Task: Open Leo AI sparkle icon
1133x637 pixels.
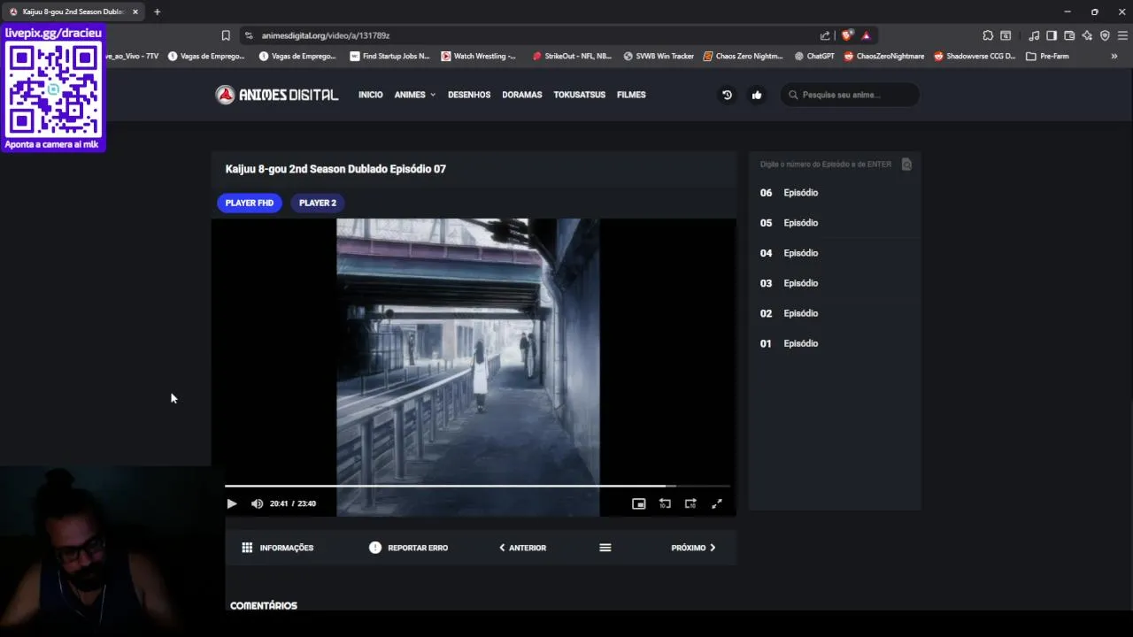Action: click(x=1087, y=35)
